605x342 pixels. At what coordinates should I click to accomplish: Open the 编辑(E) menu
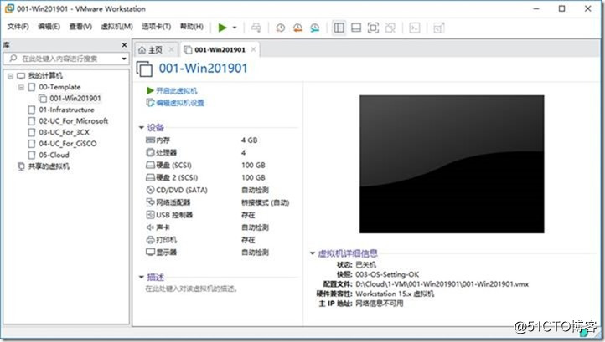coord(49,27)
